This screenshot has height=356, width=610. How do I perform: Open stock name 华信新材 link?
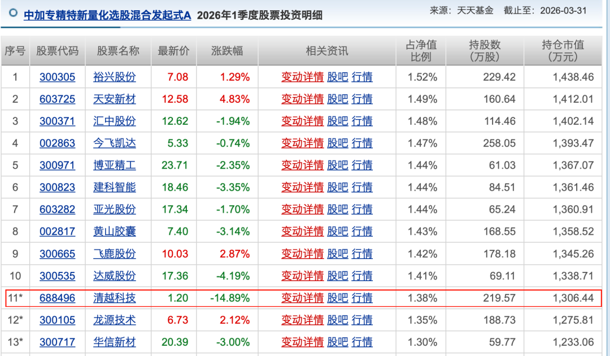point(114,342)
